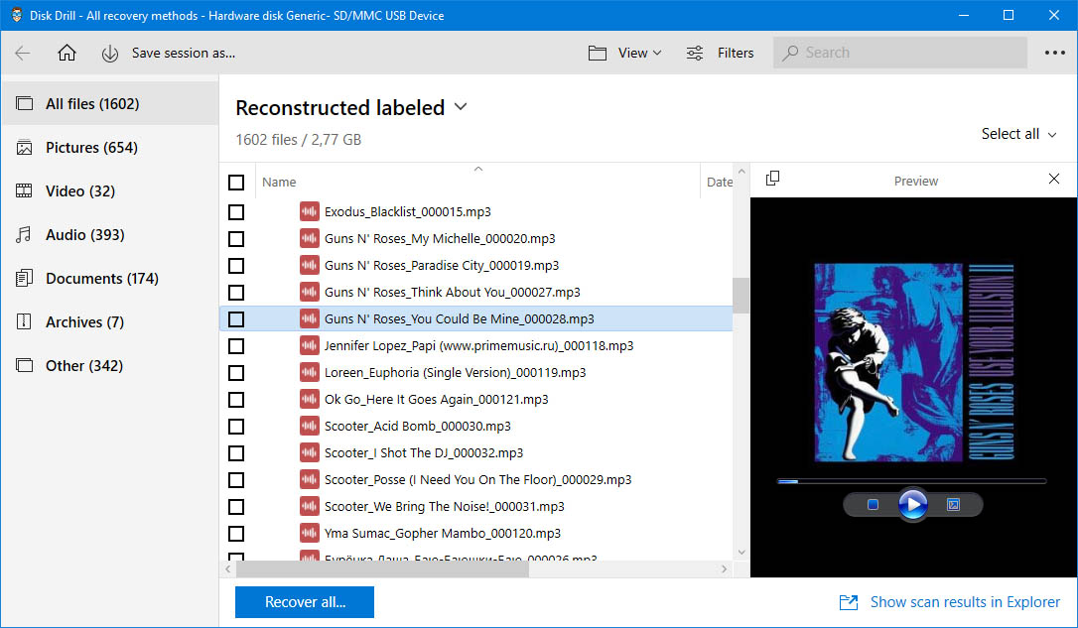Filter by Pictures (654)
Image resolution: width=1078 pixels, height=628 pixels.
point(110,147)
